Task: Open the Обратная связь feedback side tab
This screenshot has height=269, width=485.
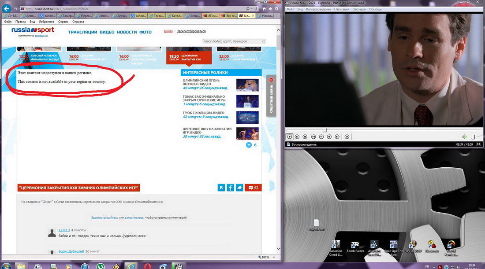Action: coord(271,96)
